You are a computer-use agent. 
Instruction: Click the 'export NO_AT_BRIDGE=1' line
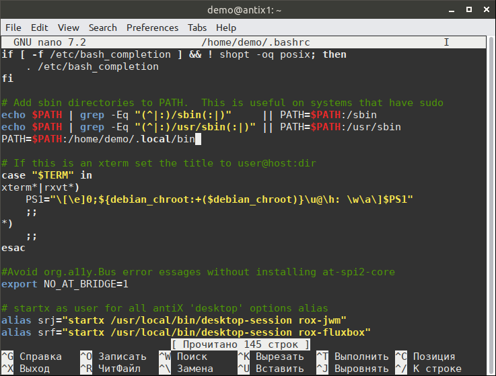point(65,284)
